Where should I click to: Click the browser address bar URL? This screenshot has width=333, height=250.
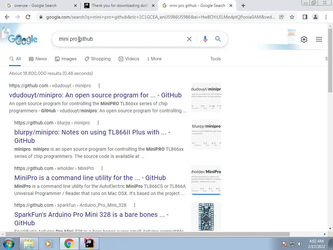tap(161, 17)
